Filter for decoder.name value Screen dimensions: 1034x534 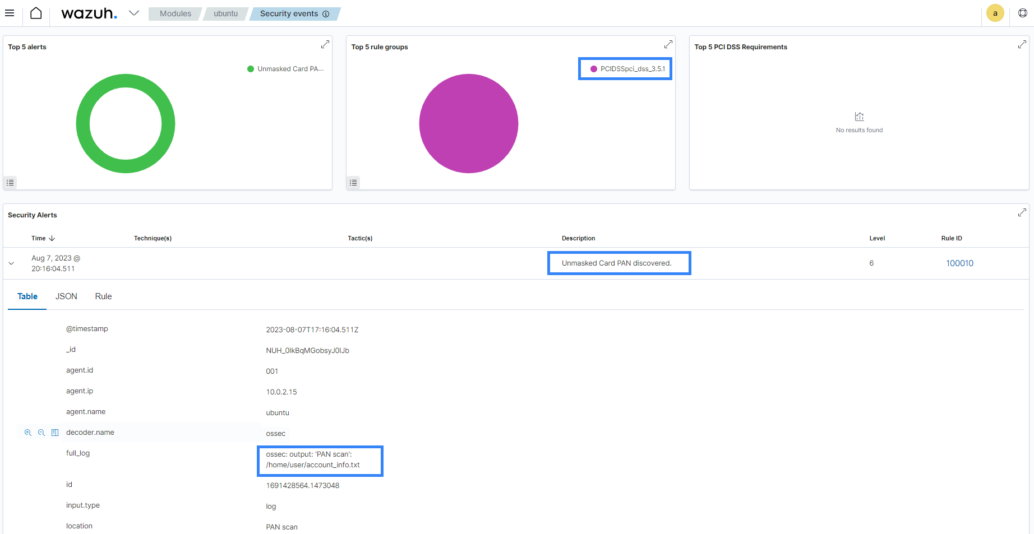click(27, 433)
